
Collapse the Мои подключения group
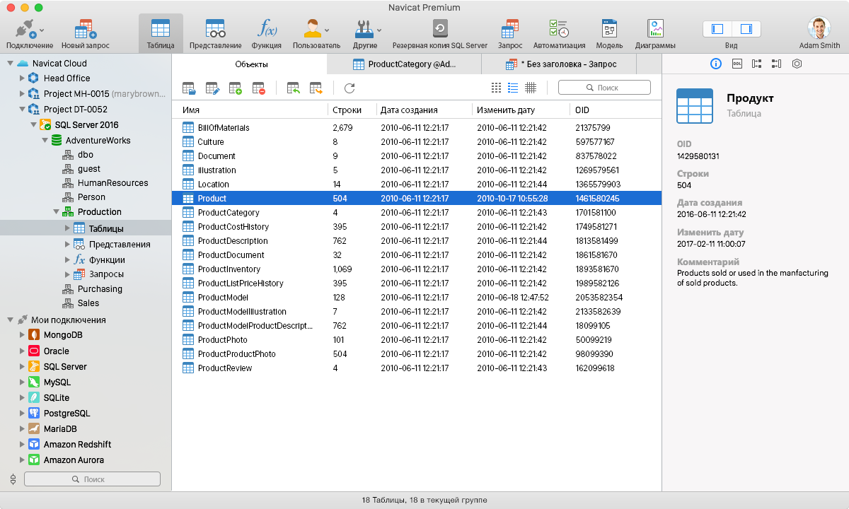pos(10,320)
